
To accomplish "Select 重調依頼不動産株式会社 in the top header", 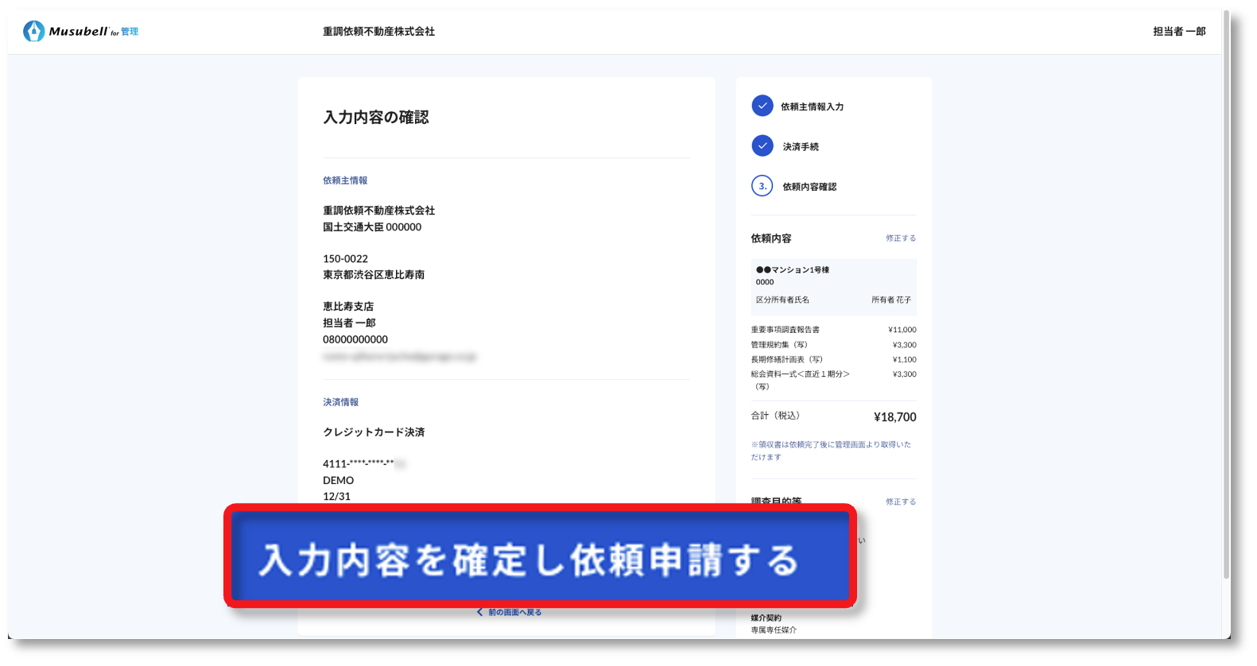I will (x=378, y=32).
